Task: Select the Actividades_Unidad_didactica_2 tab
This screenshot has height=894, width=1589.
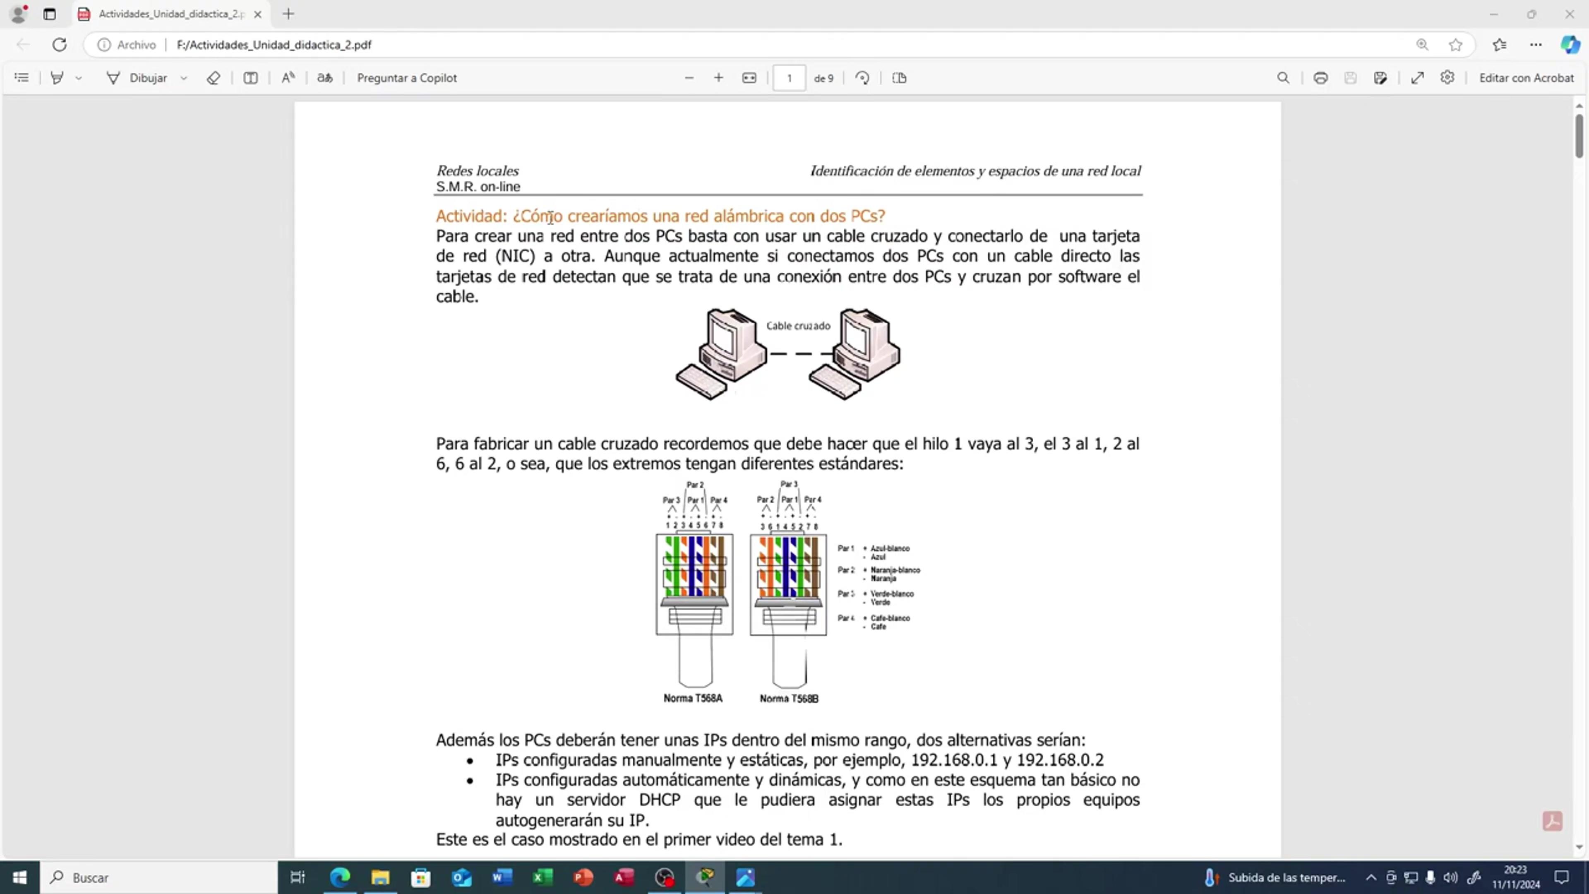Action: pyautogui.click(x=171, y=14)
